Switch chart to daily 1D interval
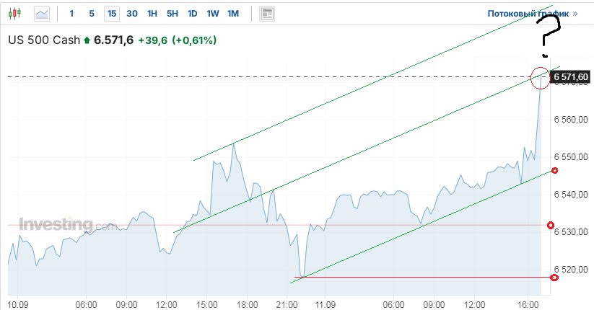The image size is (594, 310). [x=193, y=13]
